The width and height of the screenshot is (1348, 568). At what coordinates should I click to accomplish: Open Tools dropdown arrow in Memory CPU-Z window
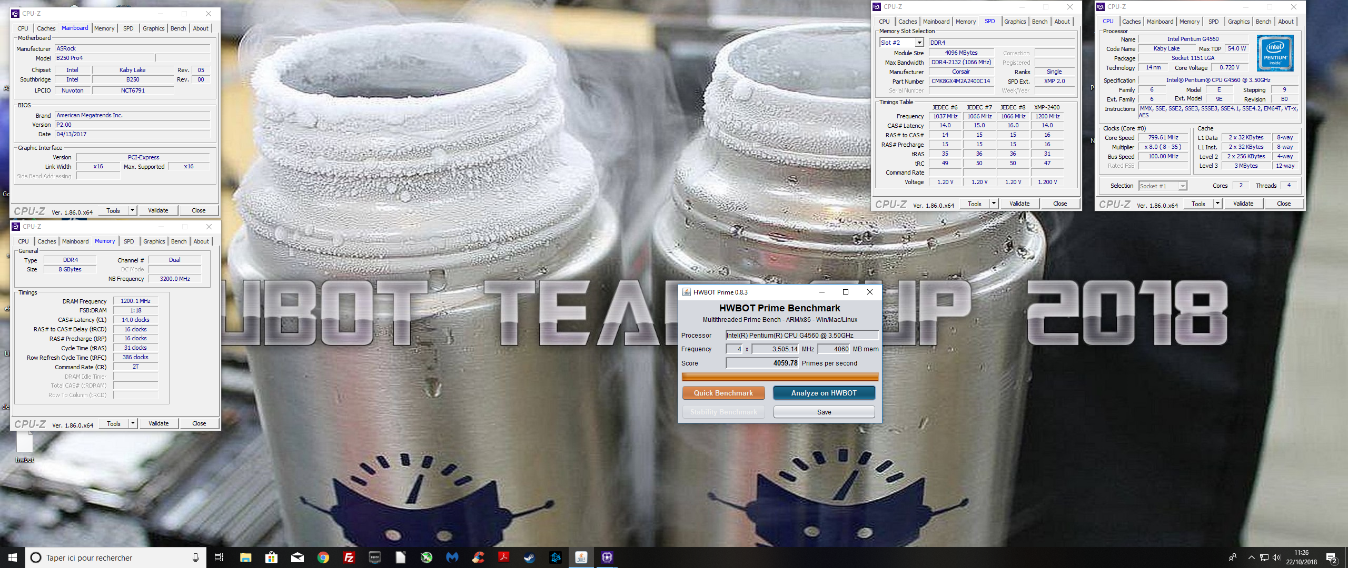pyautogui.click(x=133, y=423)
